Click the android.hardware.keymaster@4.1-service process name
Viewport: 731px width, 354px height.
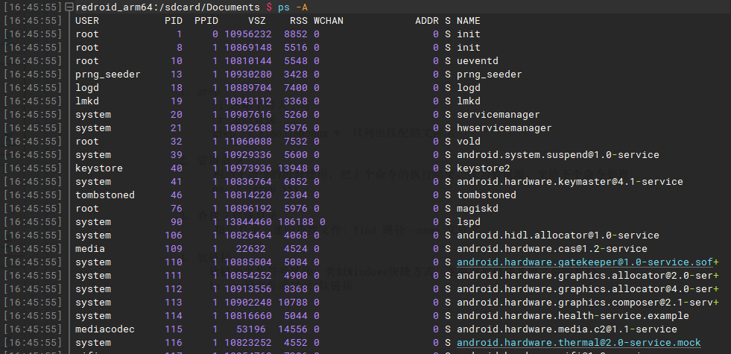(x=570, y=182)
